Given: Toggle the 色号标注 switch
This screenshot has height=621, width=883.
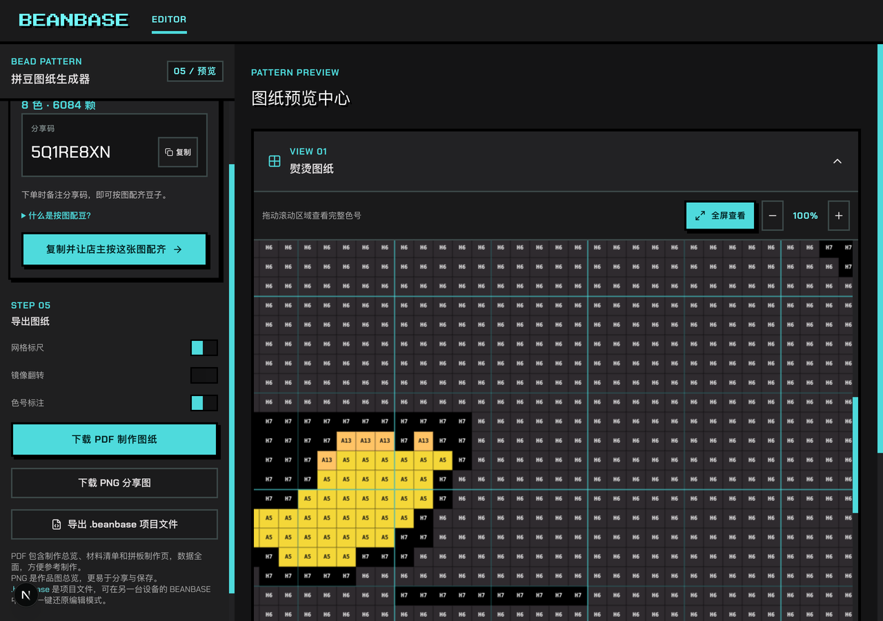Looking at the screenshot, I should [x=204, y=403].
